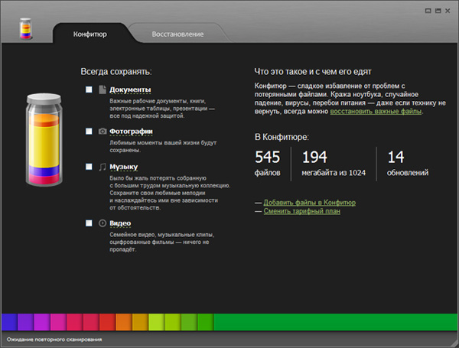Tick the Видео checkbox
The height and width of the screenshot is (348, 459).
coord(90,223)
